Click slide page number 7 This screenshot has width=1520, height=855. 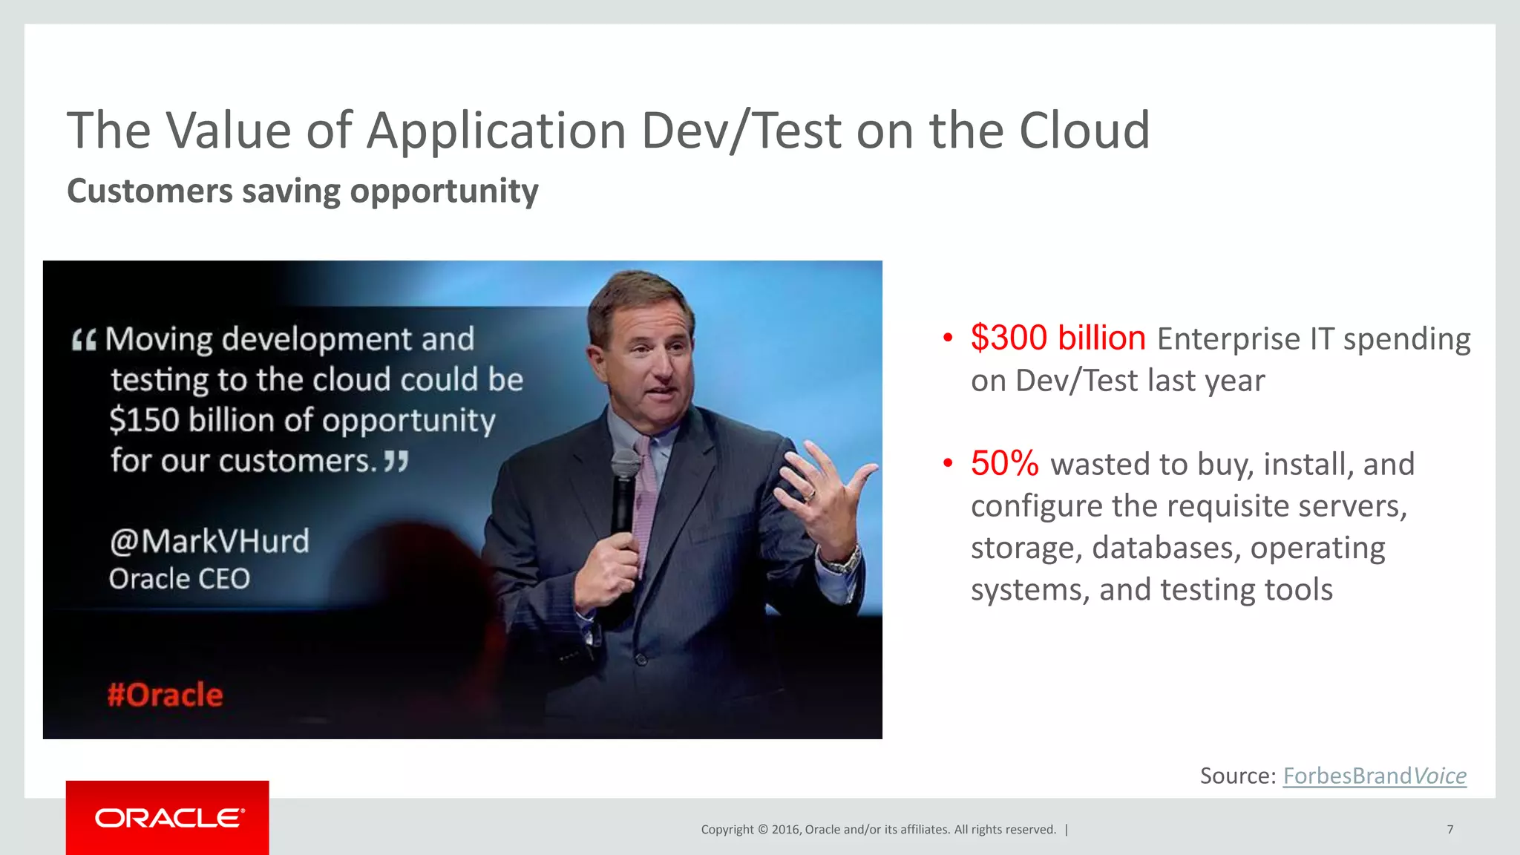(x=1449, y=830)
